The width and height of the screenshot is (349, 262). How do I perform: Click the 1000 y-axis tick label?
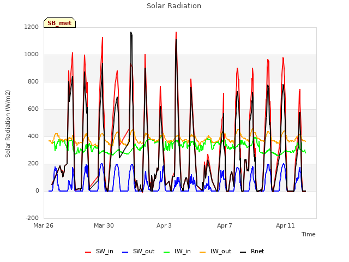coord(32,55)
